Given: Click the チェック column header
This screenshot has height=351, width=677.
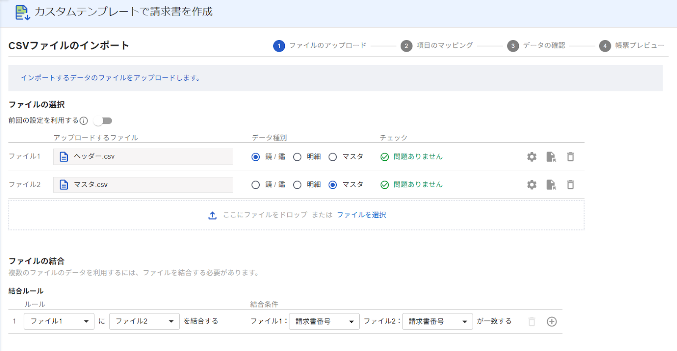Looking at the screenshot, I should 394,138.
